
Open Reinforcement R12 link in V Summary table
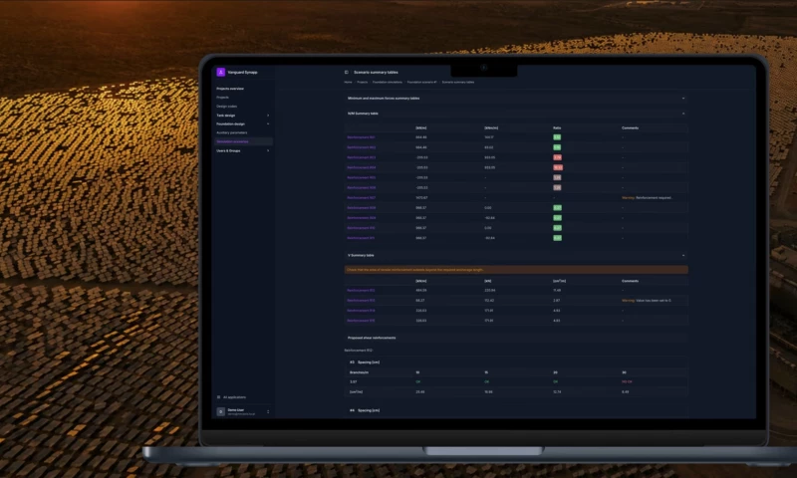pyautogui.click(x=361, y=291)
